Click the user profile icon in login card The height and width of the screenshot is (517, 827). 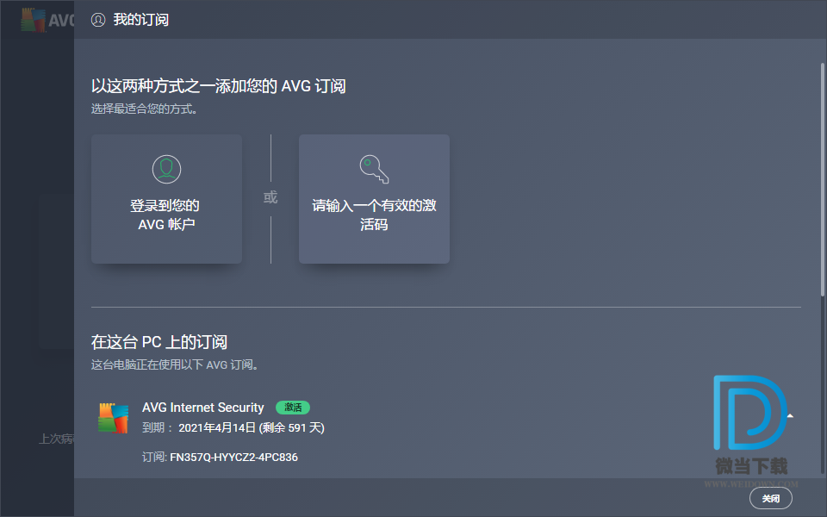pyautogui.click(x=166, y=170)
